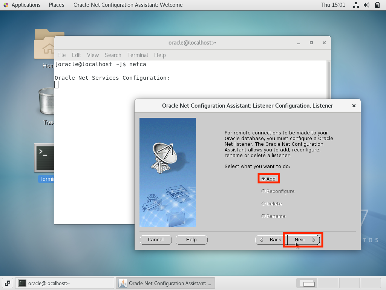
Task: Open the terminal Edit menu
Action: (76, 55)
